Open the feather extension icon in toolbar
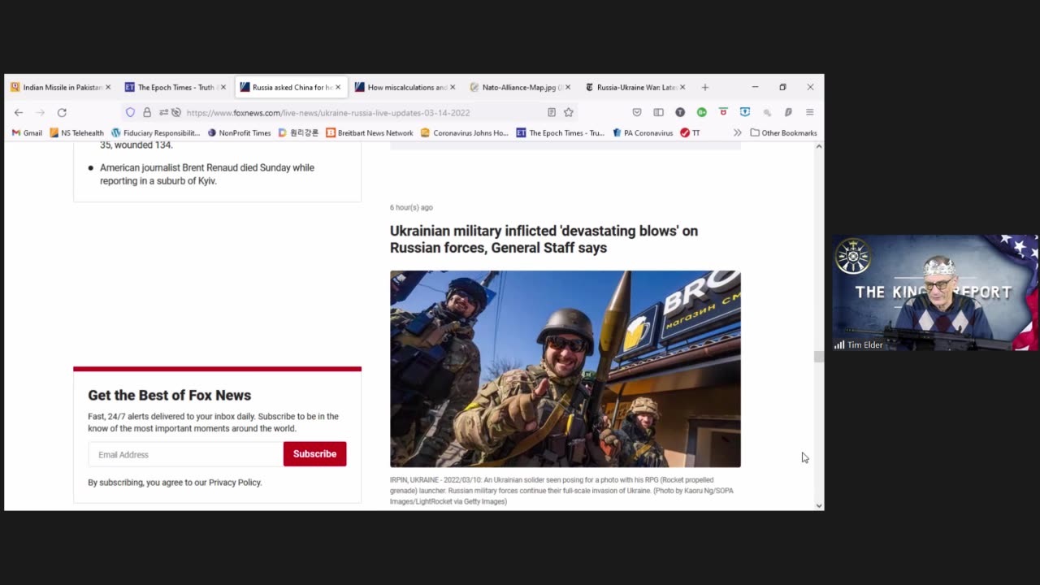 pyautogui.click(x=788, y=112)
